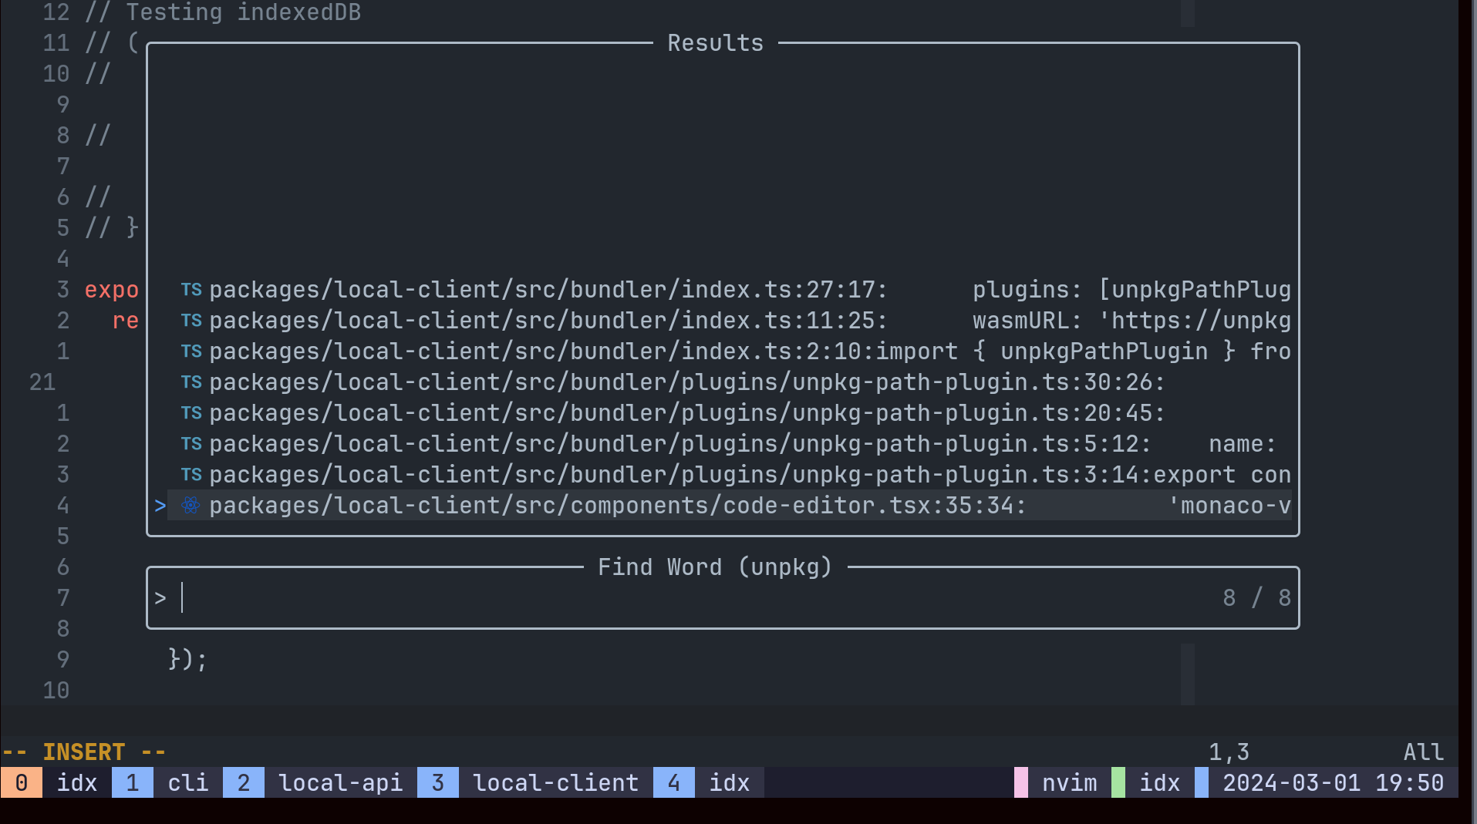1477x824 pixels.
Task: Click the nvim label in tmux status
Action: point(1069,783)
